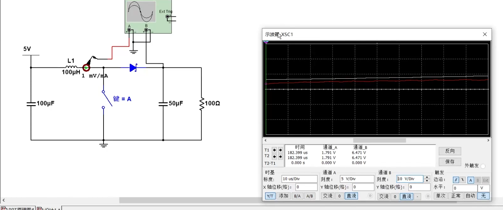Set trigger mode to 单次
This screenshot has width=503, height=210.
coord(441,196)
